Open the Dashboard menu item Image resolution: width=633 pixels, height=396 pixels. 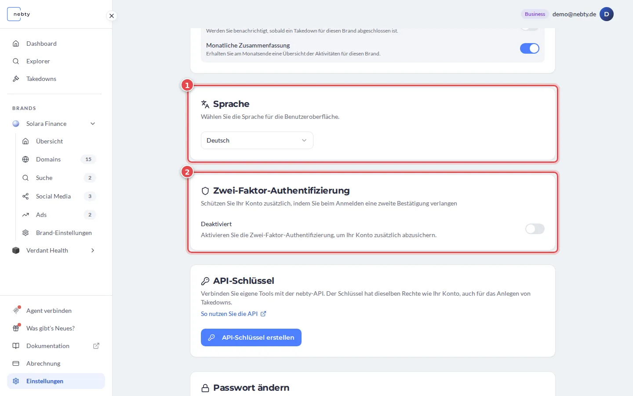(56, 44)
